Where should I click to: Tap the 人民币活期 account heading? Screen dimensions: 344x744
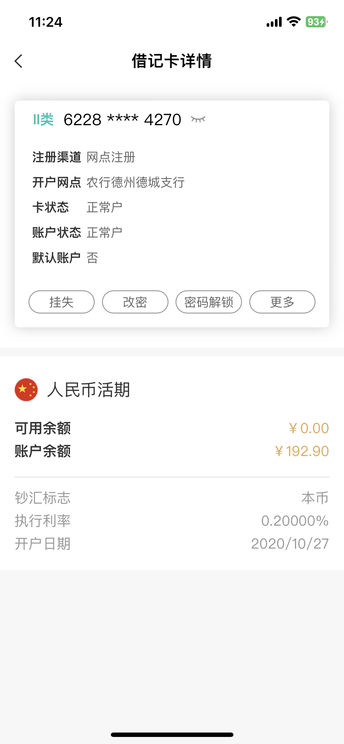click(x=88, y=390)
